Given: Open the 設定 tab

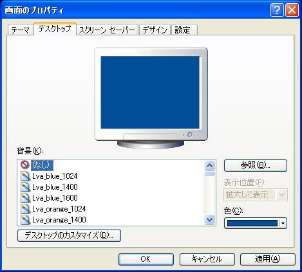Looking at the screenshot, I should pos(184,30).
